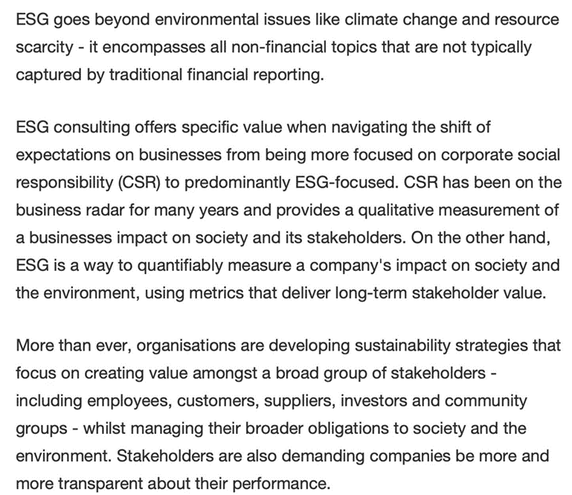This screenshot has height=495, width=572.
Task: Click the word "ESG" starting the first paragraph
Action: pyautogui.click(x=33, y=19)
